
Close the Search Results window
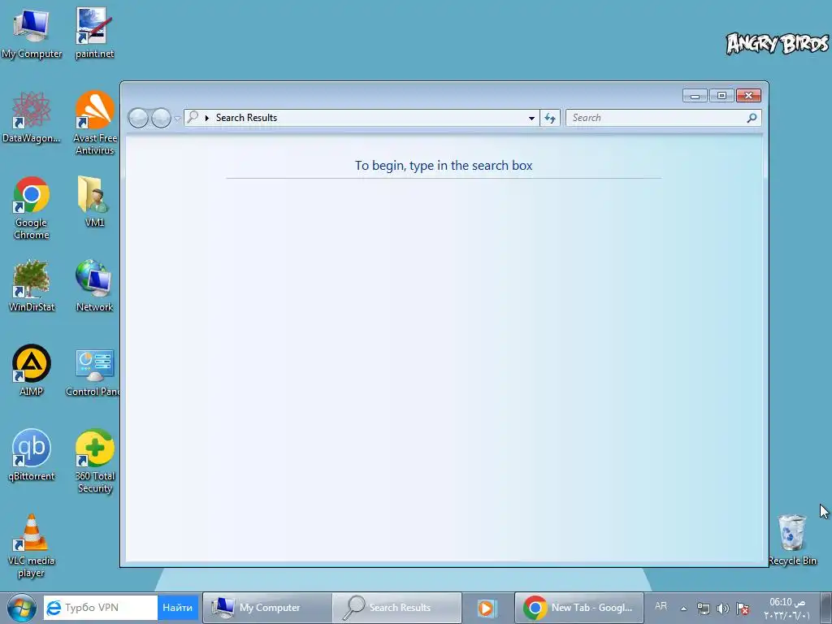748,96
